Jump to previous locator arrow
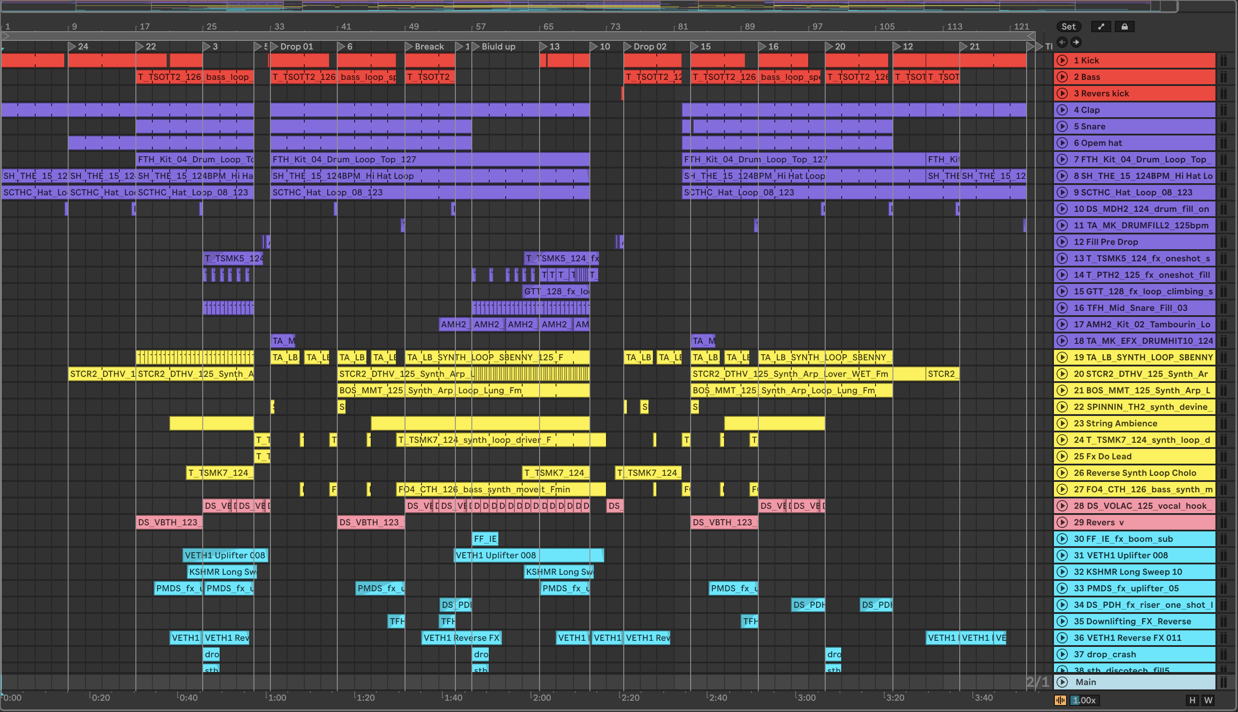The width and height of the screenshot is (1238, 712). (x=1062, y=42)
